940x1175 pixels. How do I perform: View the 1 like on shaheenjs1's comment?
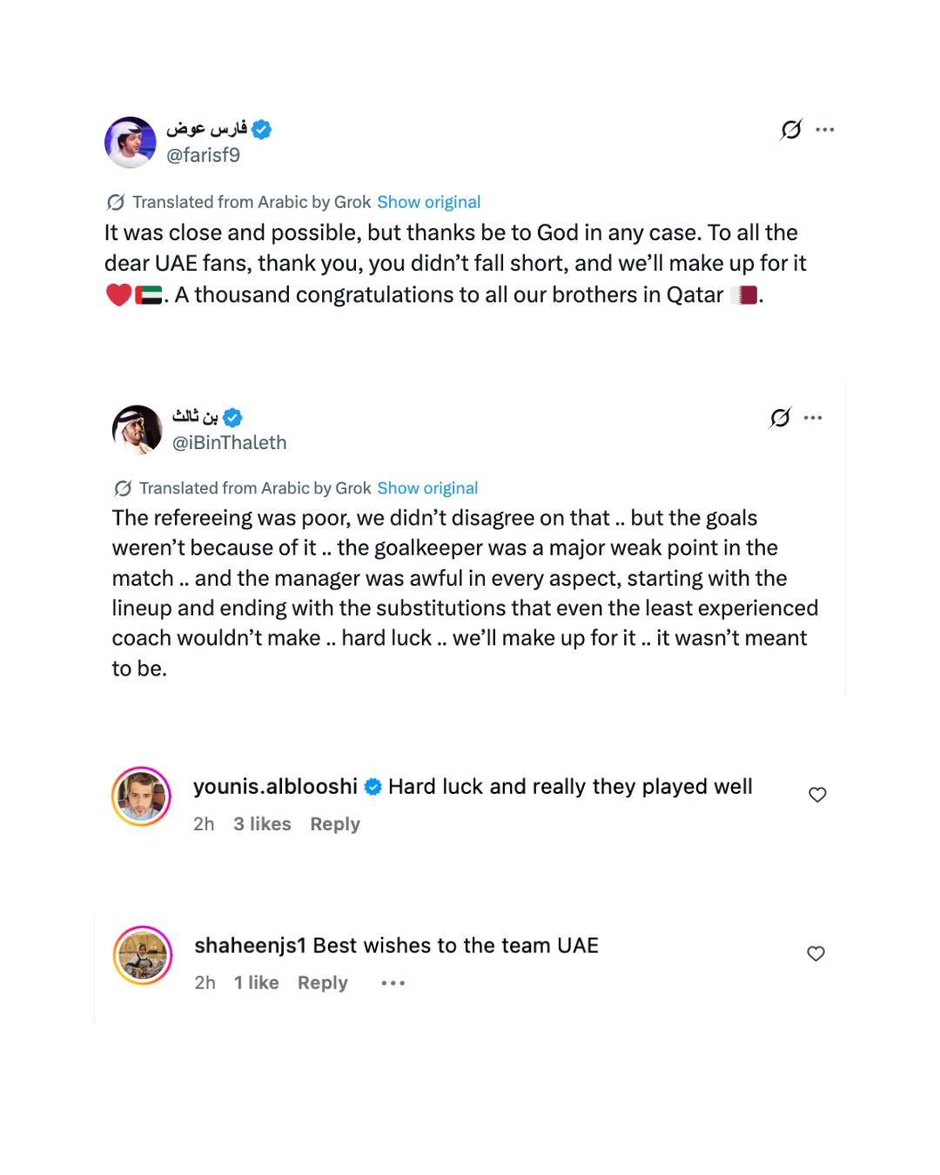point(257,983)
